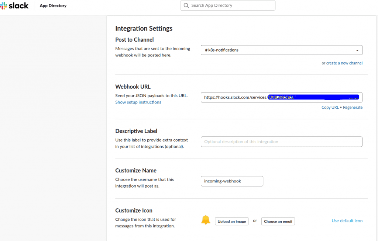
Task: Click the create a new channel link
Action: 344,63
